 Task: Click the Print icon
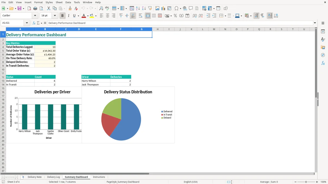35,8
